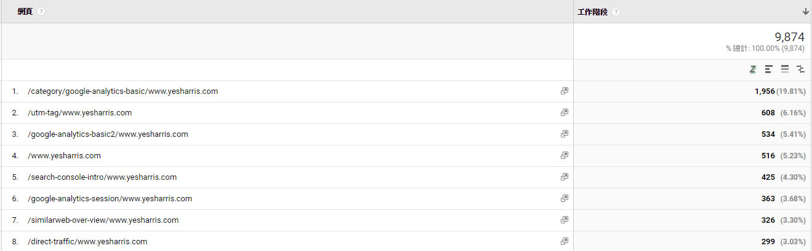Select the green data table view icon
Viewport: 812px width, 251px height.
tap(752, 69)
